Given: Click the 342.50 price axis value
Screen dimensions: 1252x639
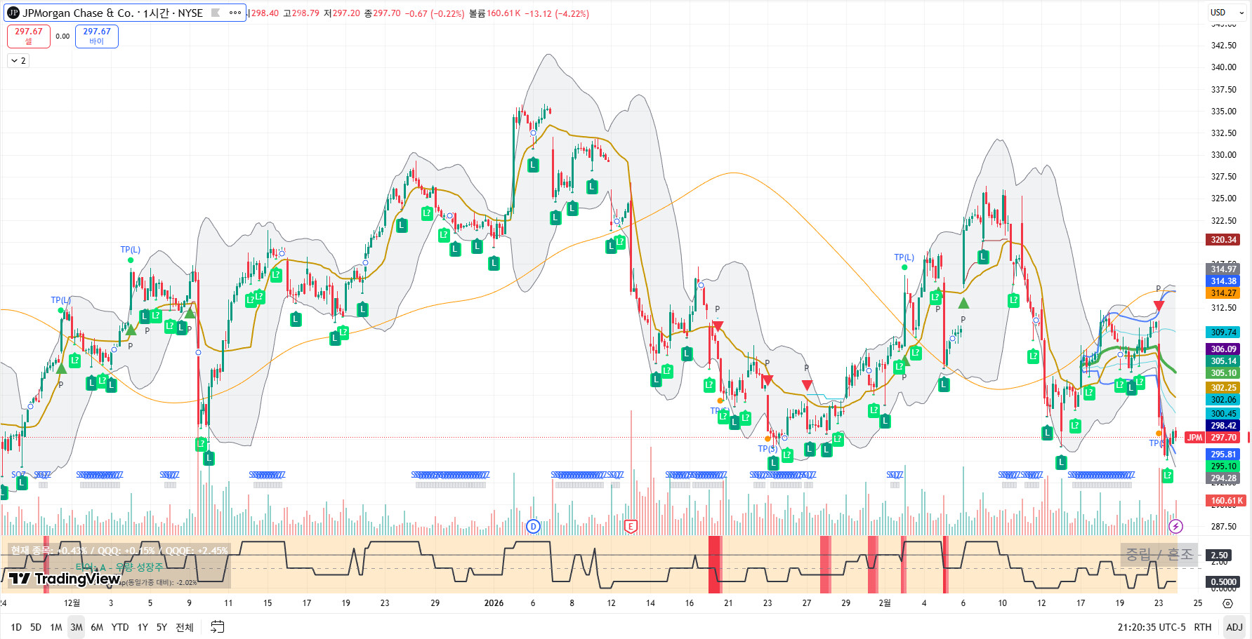Looking at the screenshot, I should point(1224,46).
